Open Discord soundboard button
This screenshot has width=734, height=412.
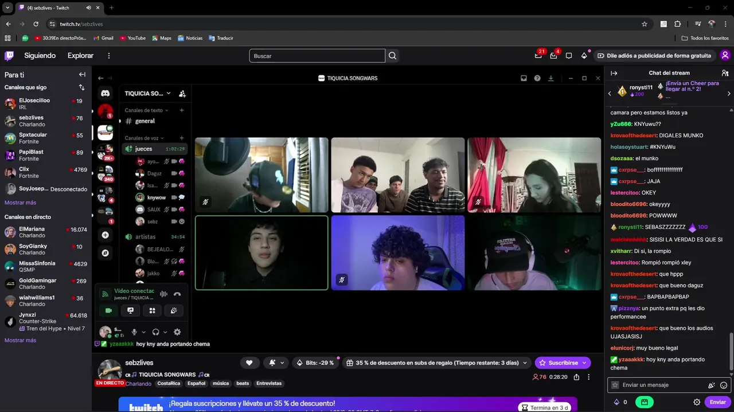(174, 310)
